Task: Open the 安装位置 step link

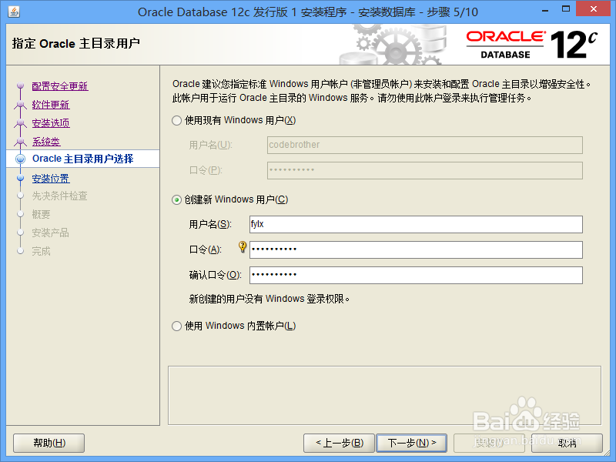Action: [51, 179]
